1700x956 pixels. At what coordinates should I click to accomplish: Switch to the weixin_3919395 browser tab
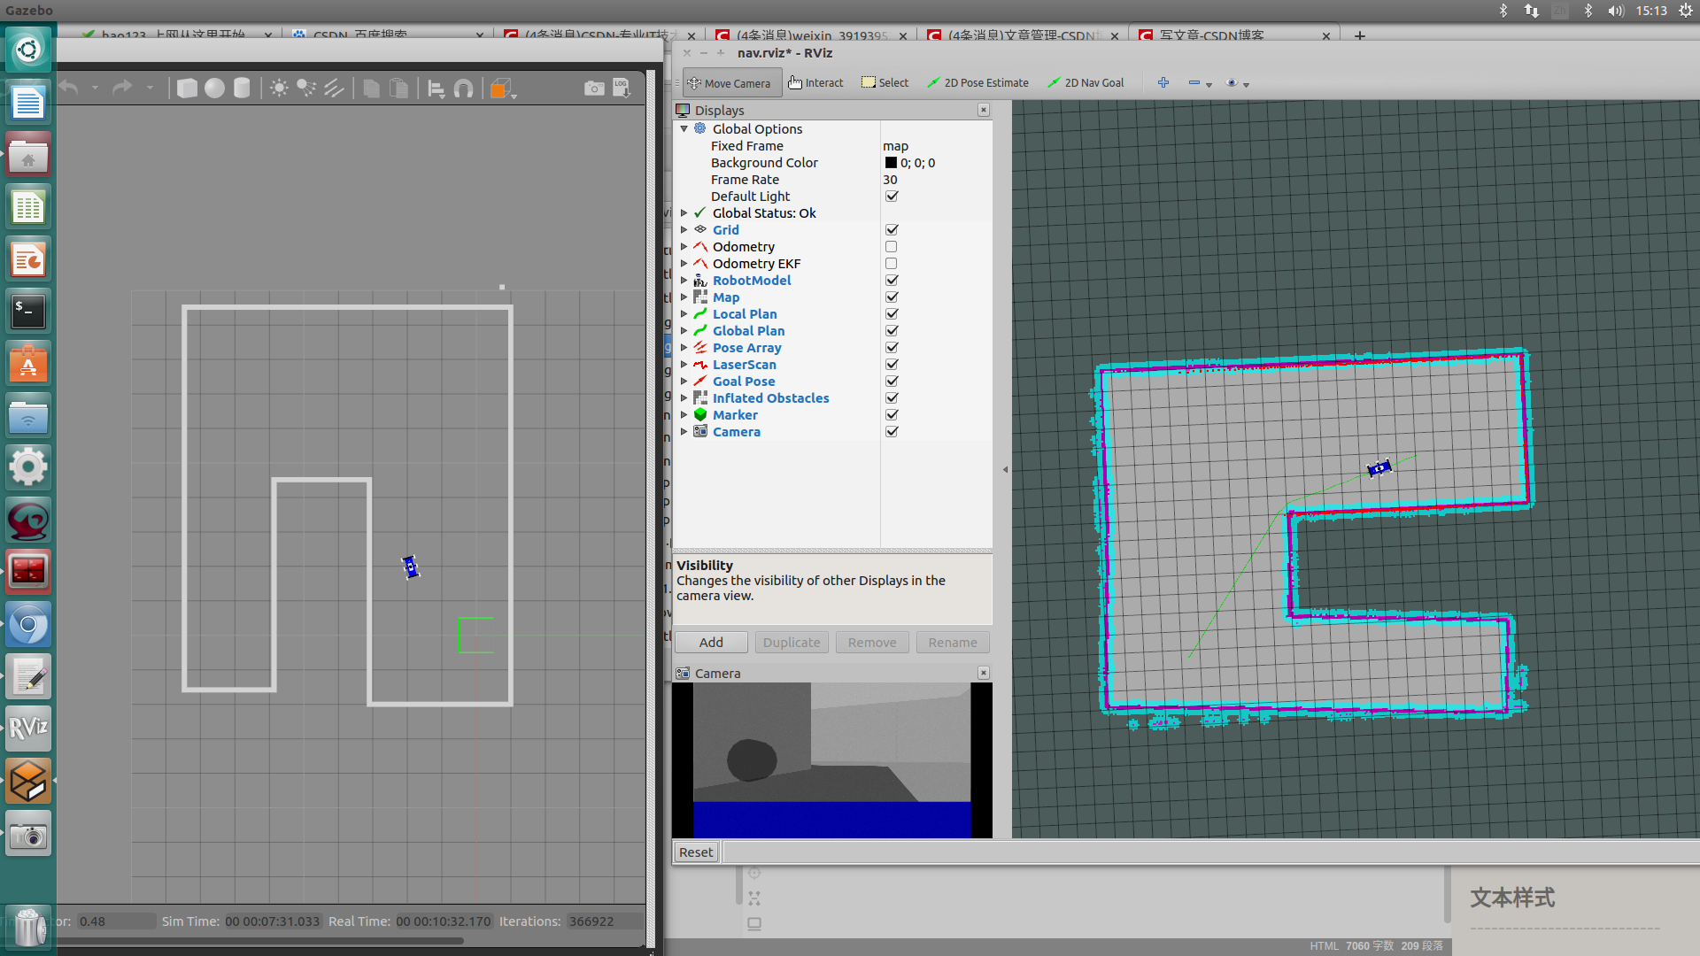click(x=810, y=35)
